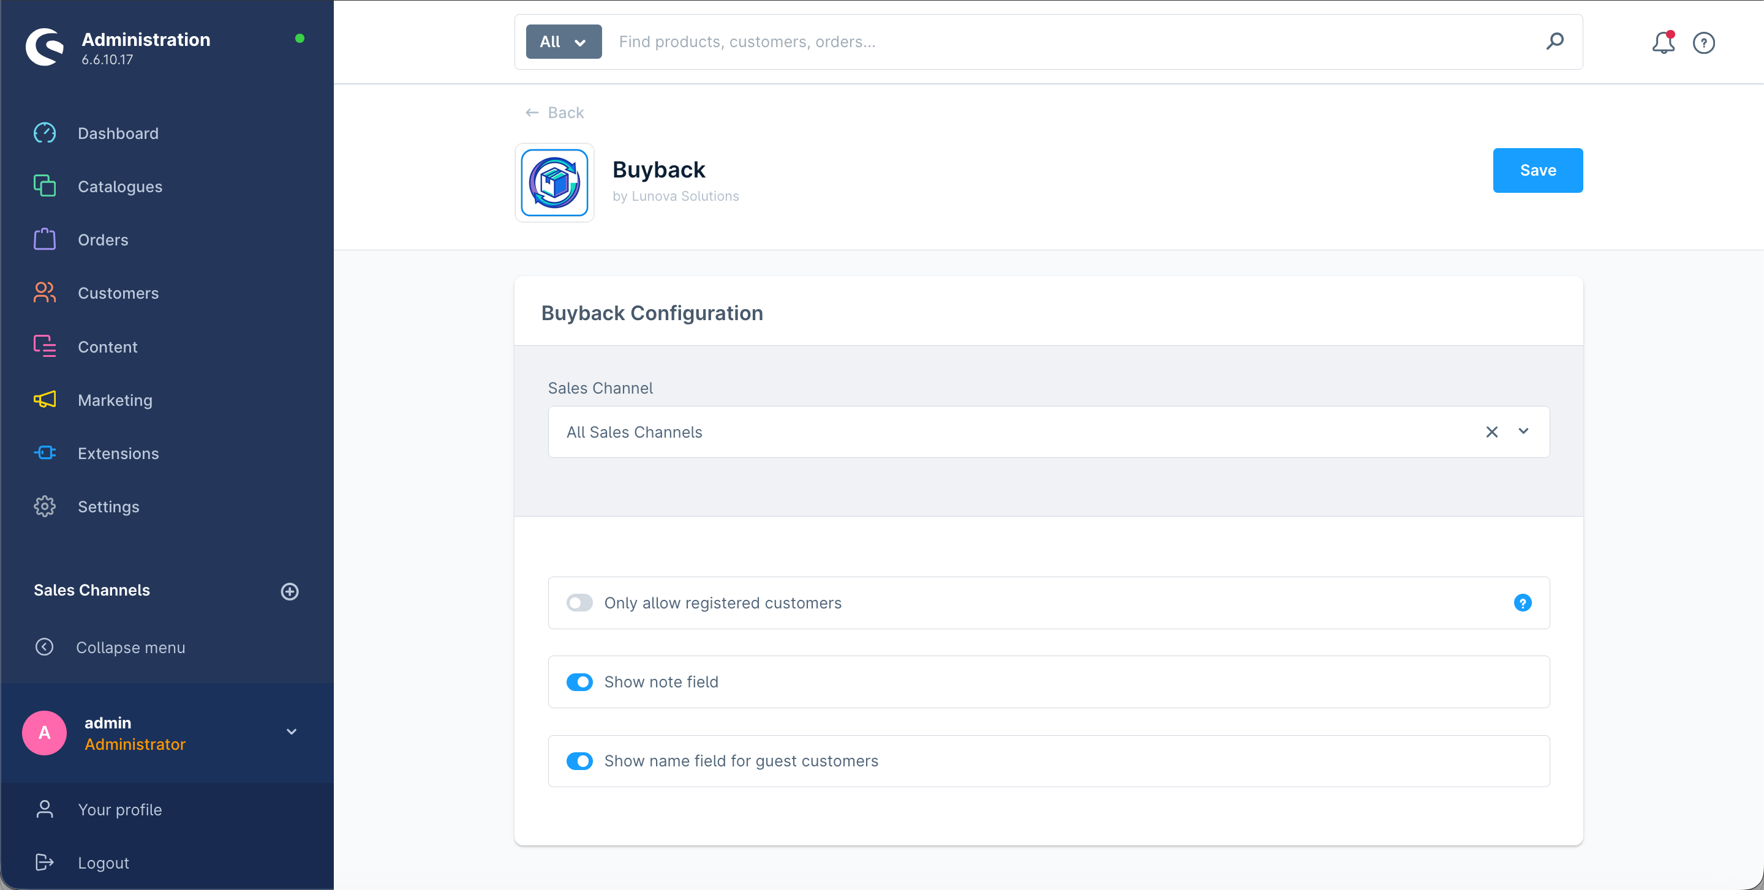This screenshot has width=1764, height=890.
Task: Click the Shopware logo icon
Action: pos(45,47)
